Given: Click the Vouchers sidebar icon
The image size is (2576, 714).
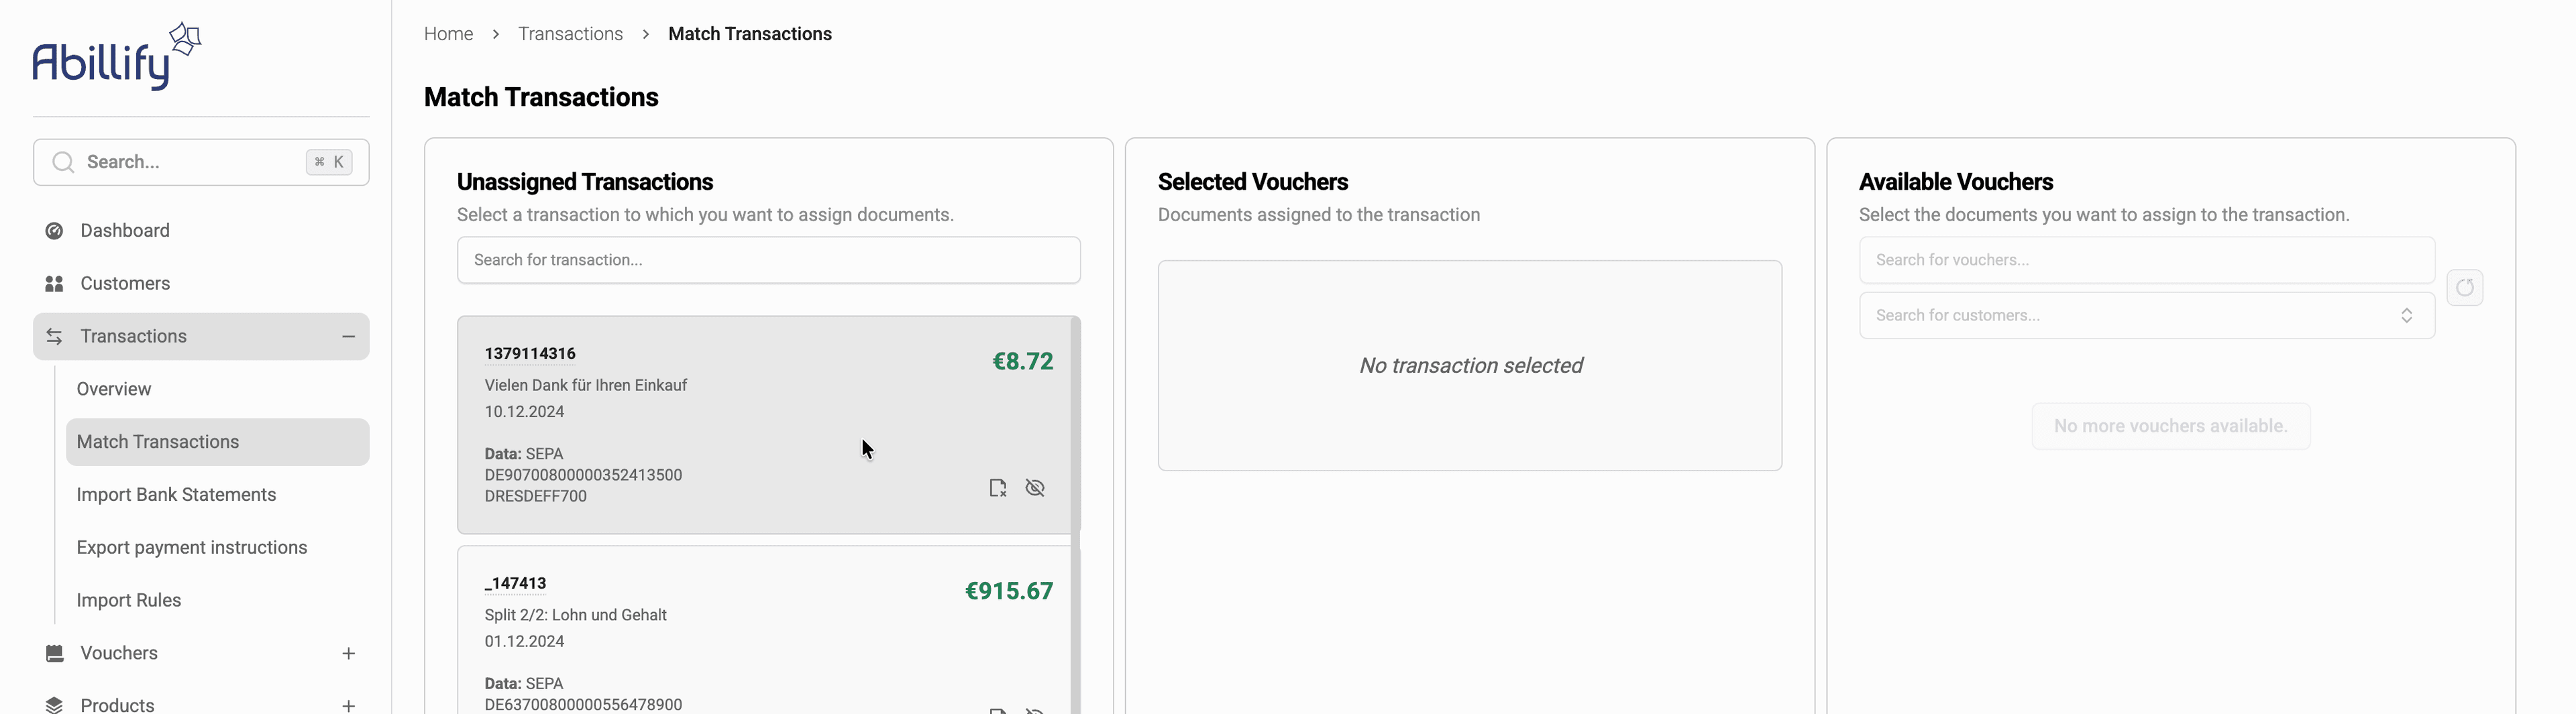Looking at the screenshot, I should pyautogui.click(x=55, y=653).
